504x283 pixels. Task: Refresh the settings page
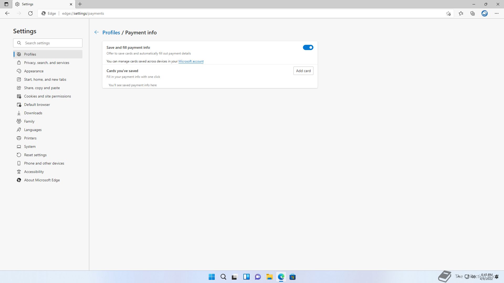[x=30, y=13]
